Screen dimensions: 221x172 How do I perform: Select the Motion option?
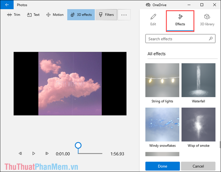click(55, 15)
